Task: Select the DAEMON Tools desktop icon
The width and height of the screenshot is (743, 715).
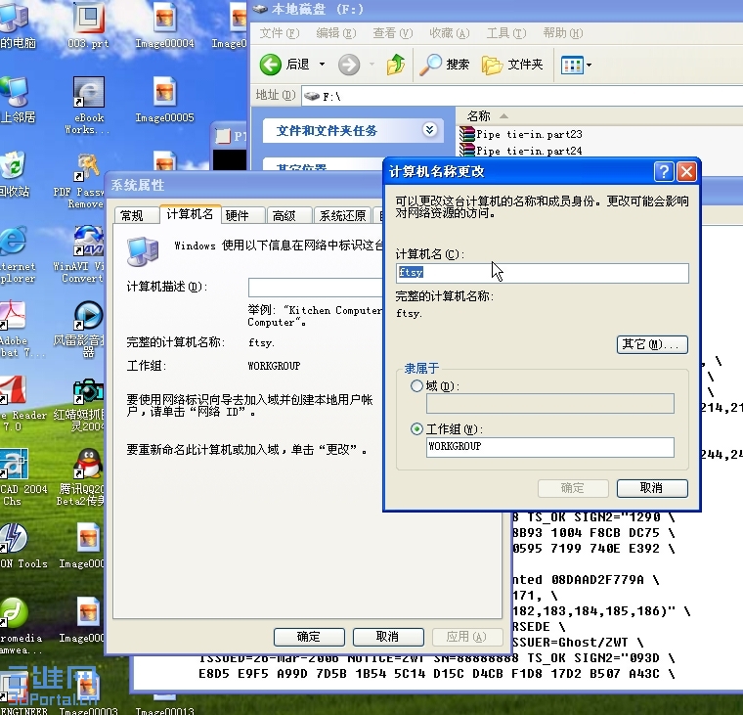Action: (22, 546)
